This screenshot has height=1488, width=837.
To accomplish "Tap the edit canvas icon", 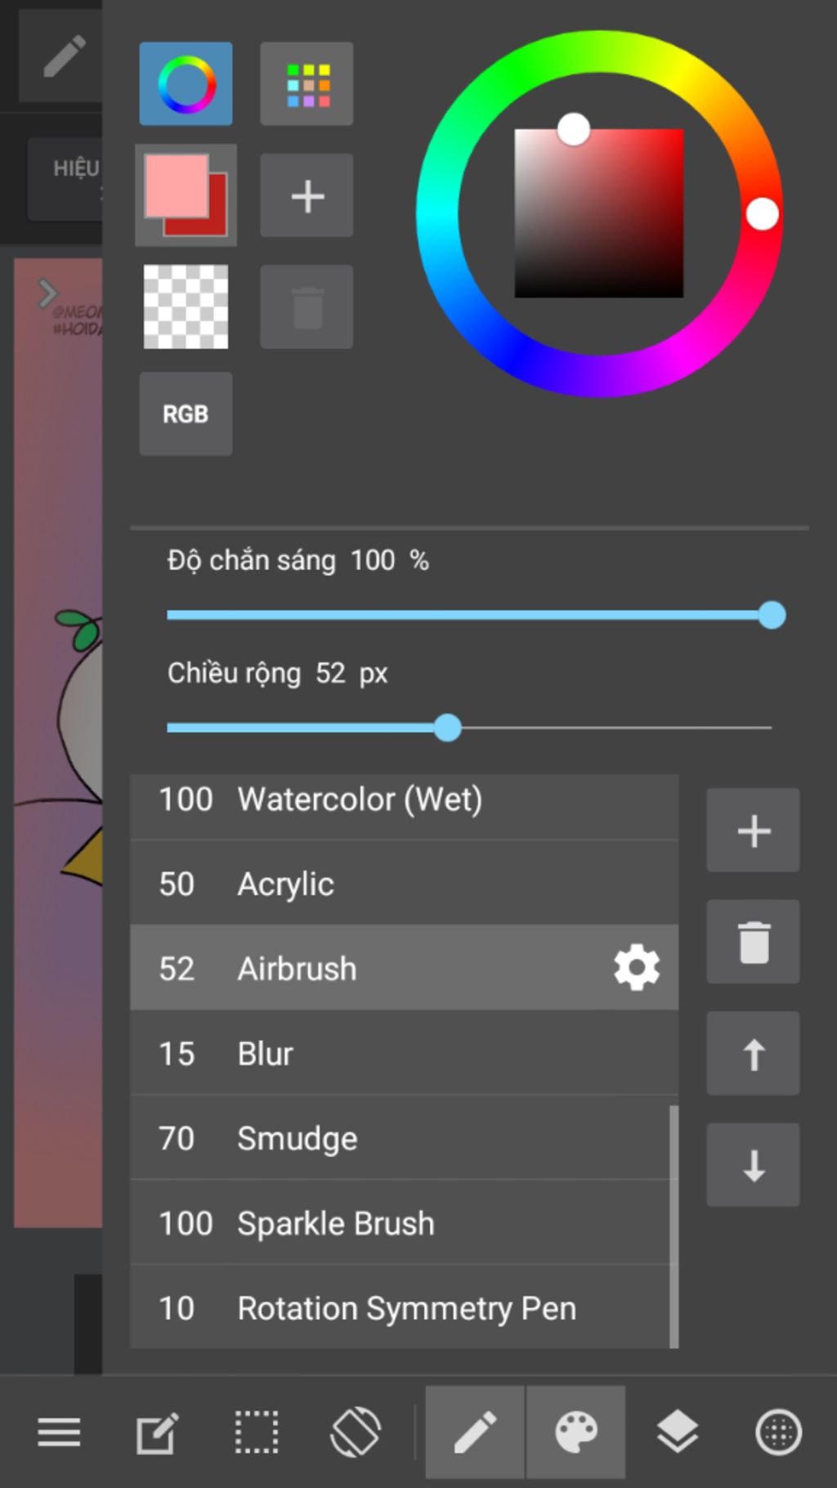I will click(x=157, y=1432).
